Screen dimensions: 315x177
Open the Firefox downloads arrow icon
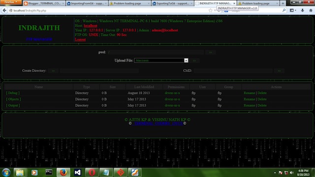click(x=302, y=10)
